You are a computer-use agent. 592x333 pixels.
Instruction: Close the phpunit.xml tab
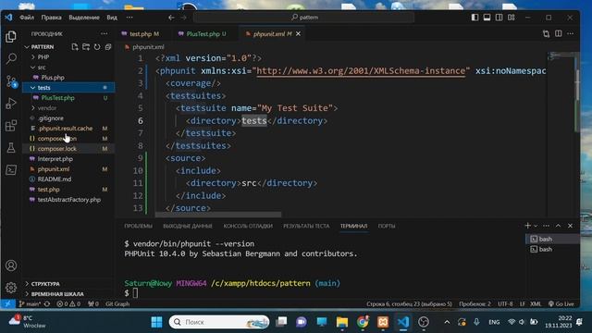(298, 34)
